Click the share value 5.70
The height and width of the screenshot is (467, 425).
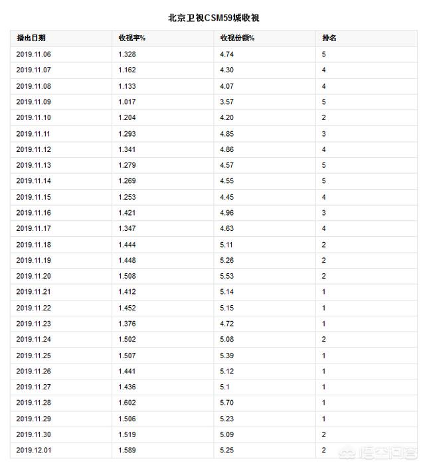pyautogui.click(x=226, y=403)
